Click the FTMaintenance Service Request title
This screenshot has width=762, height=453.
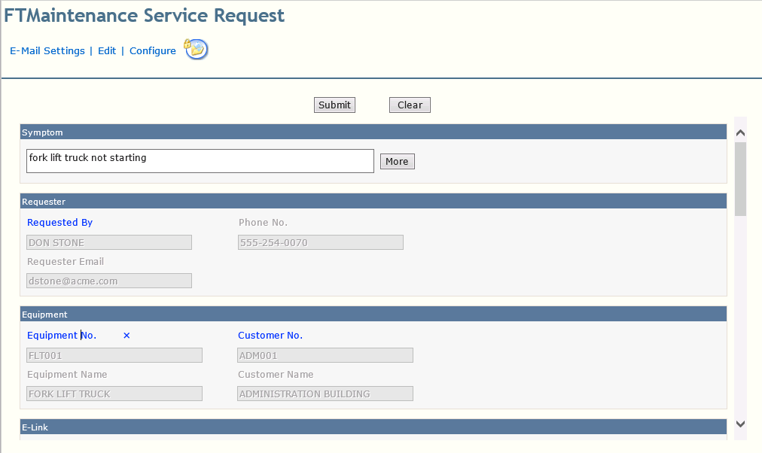click(145, 16)
